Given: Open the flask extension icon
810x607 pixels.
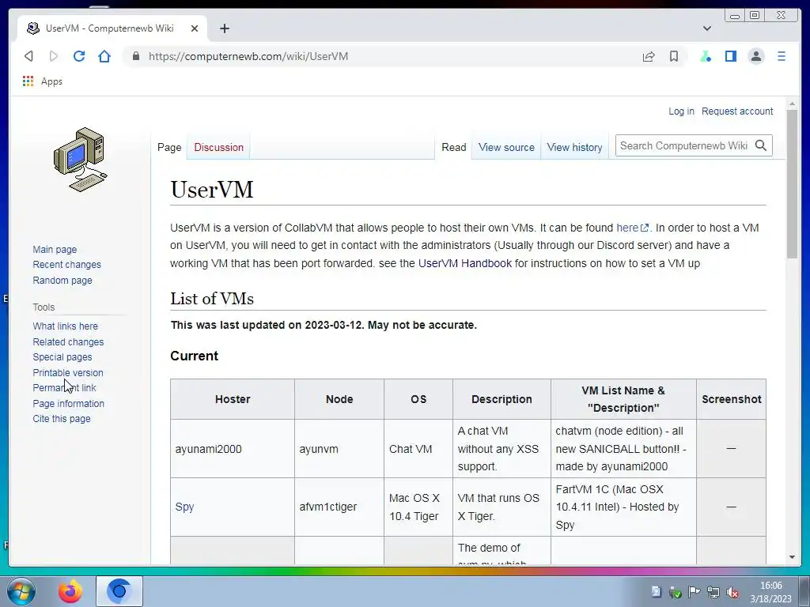Looking at the screenshot, I should pyautogui.click(x=706, y=56).
